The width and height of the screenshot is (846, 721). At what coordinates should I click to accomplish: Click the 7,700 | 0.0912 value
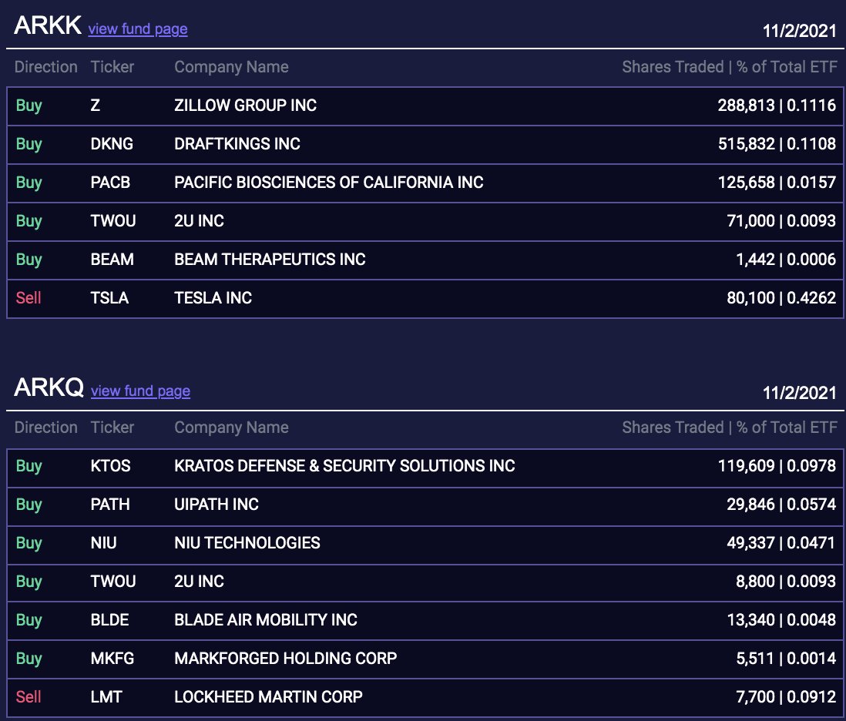pyautogui.click(x=786, y=696)
